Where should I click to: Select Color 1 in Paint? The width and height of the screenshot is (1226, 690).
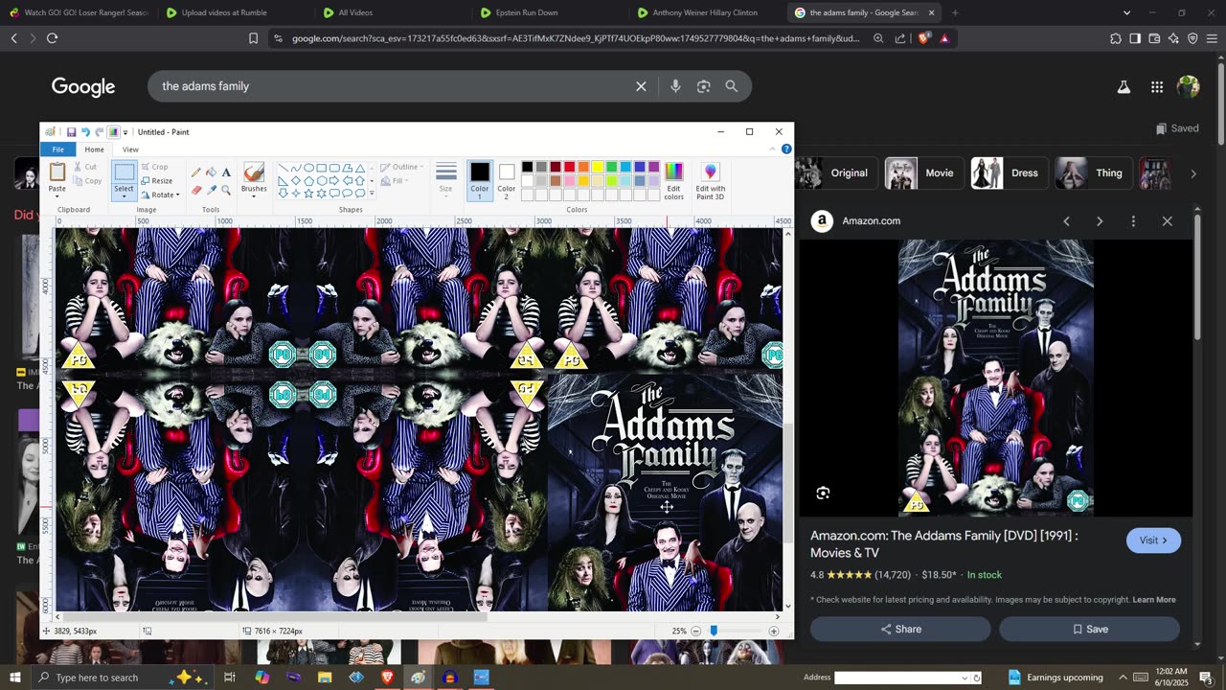tap(480, 180)
